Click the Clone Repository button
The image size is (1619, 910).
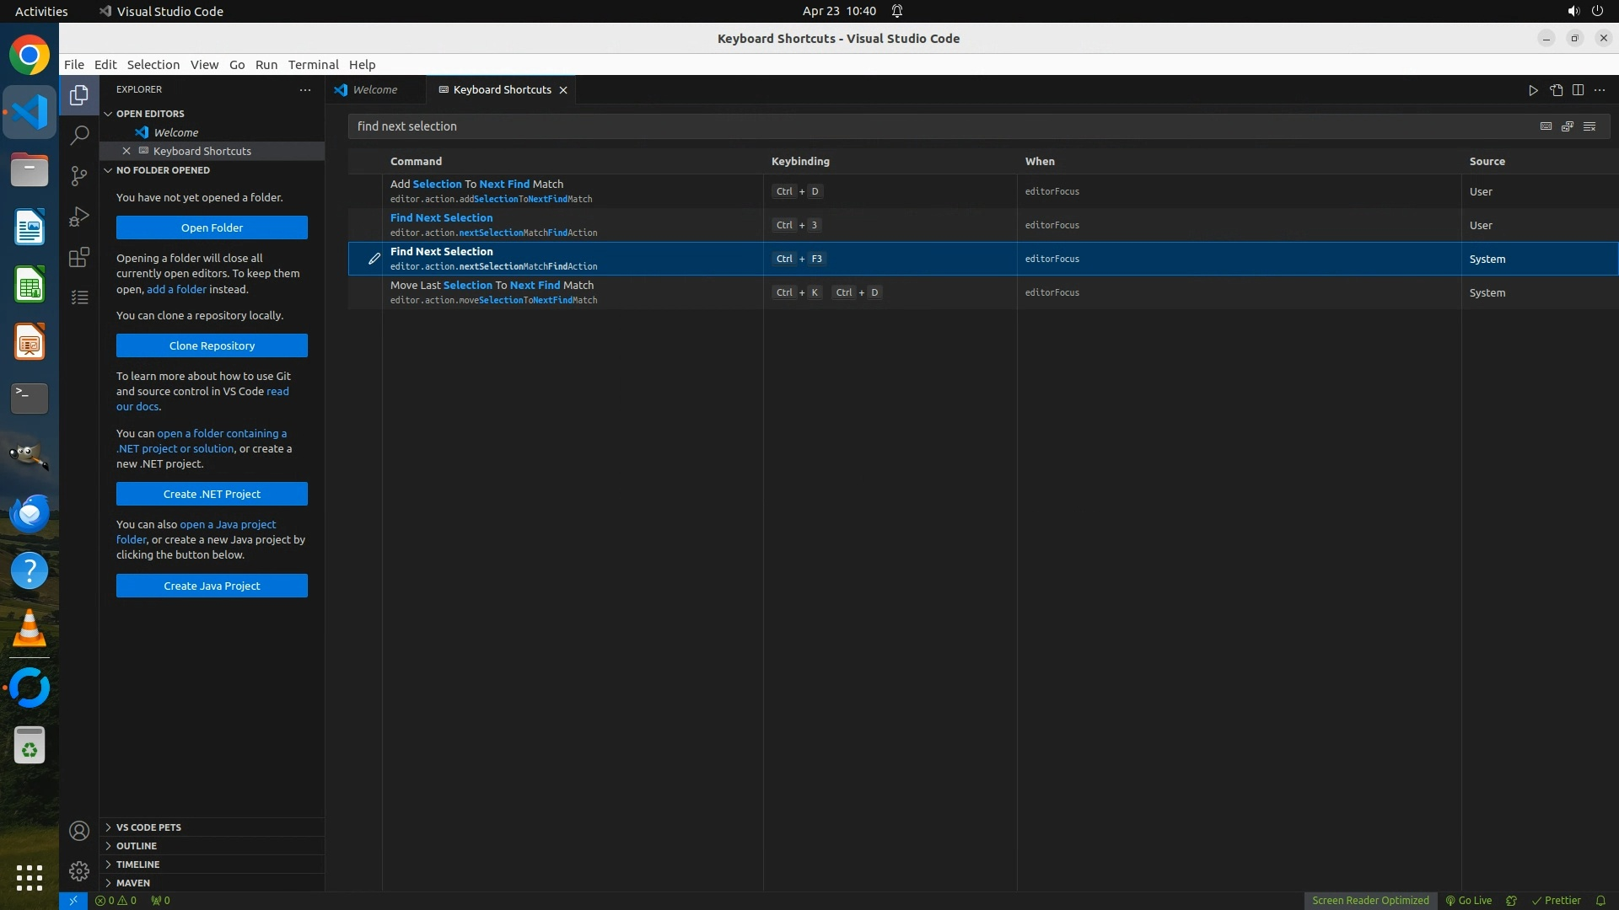point(212,345)
